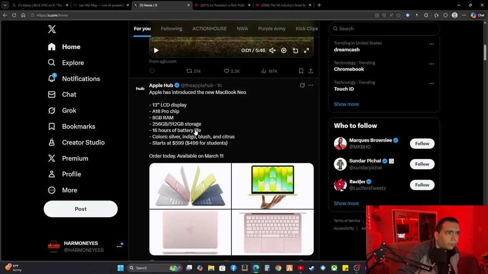Show more trending topics
This screenshot has width=488, height=274.
pyautogui.click(x=346, y=104)
